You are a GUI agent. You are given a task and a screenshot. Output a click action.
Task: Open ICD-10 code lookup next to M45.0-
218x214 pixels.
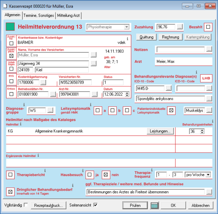pyautogui.click(x=169, y=88)
